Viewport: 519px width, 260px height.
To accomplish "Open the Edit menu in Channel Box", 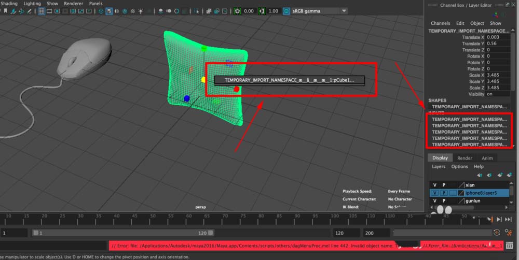I will (x=460, y=23).
